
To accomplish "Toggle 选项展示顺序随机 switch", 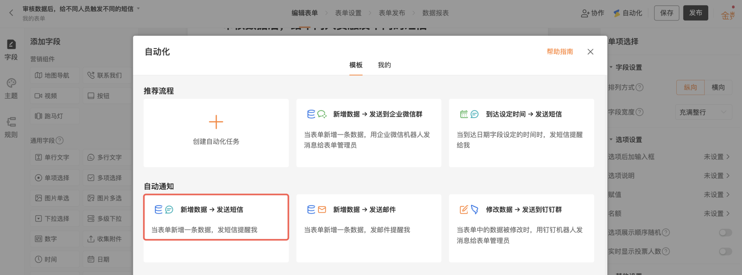I will [x=725, y=232].
